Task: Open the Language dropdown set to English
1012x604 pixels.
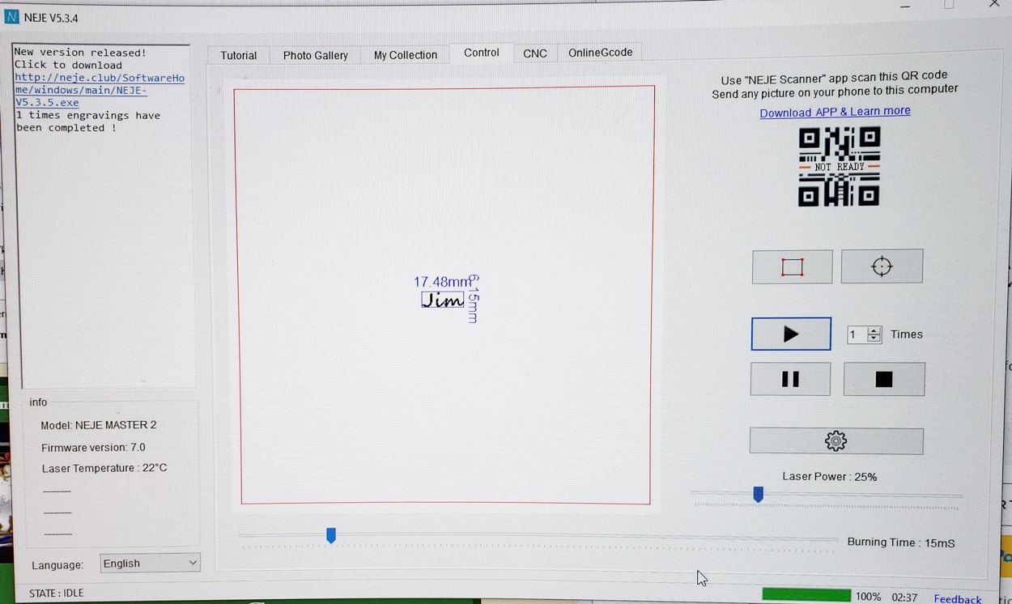Action: coord(150,564)
